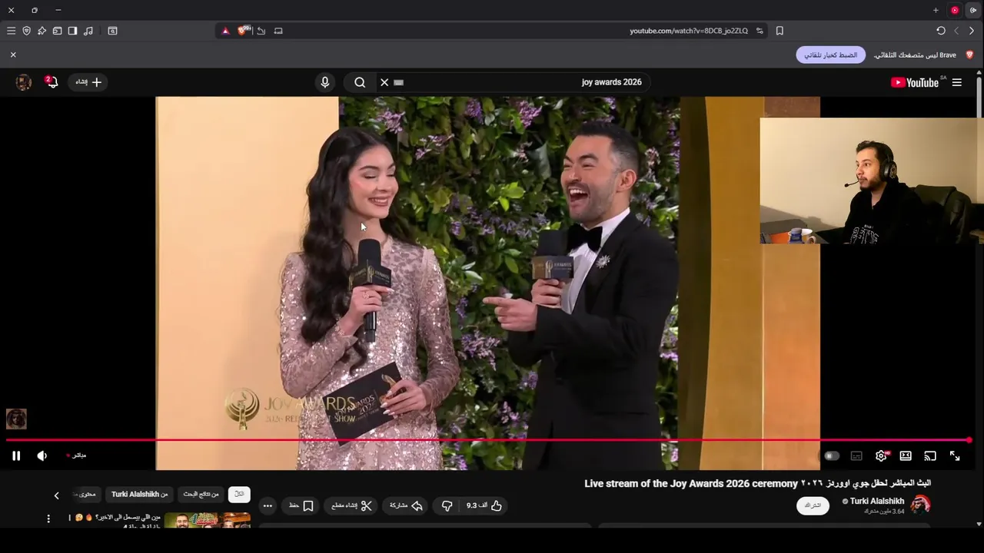Cast the video with Play on TV icon
Image resolution: width=984 pixels, height=553 pixels.
[x=930, y=456]
